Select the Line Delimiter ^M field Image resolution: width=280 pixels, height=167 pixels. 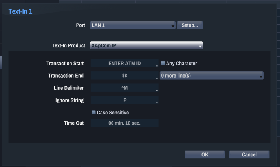pos(124,88)
